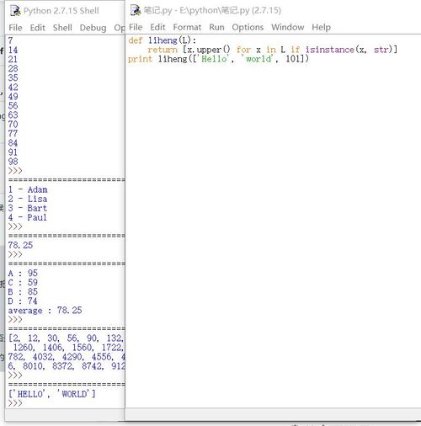Open the Window menu
The image size is (421, 426).
tap(287, 27)
